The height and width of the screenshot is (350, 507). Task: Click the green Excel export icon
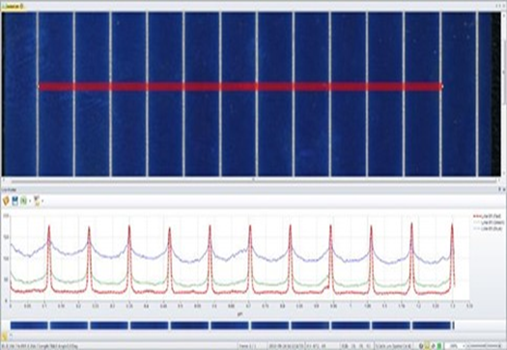[x=23, y=201]
